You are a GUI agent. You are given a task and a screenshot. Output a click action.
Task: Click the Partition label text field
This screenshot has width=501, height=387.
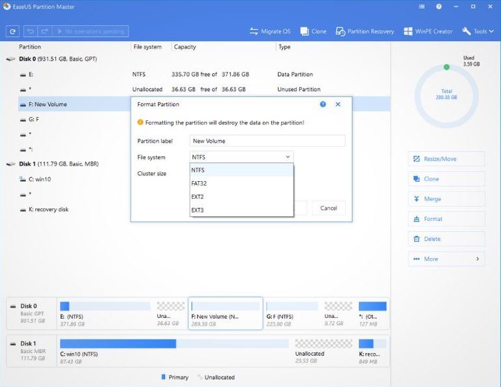click(x=267, y=141)
